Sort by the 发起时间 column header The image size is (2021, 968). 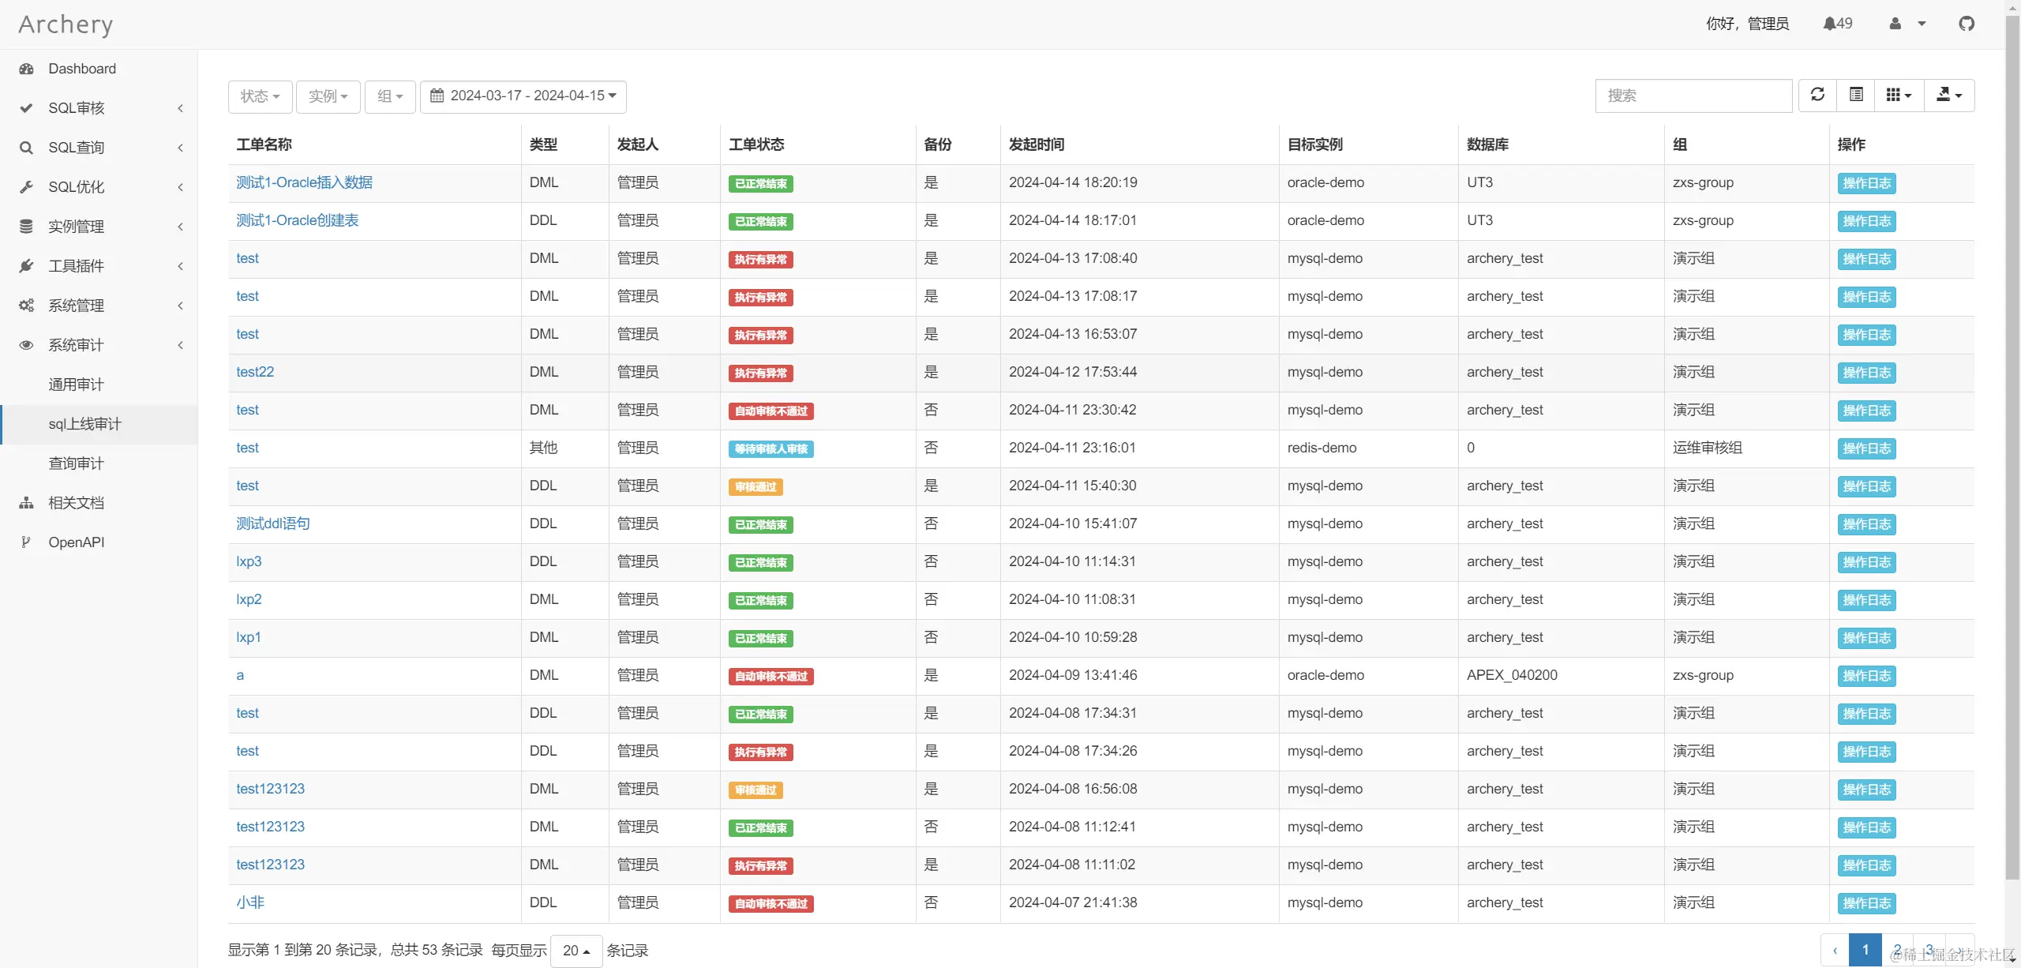(1036, 144)
